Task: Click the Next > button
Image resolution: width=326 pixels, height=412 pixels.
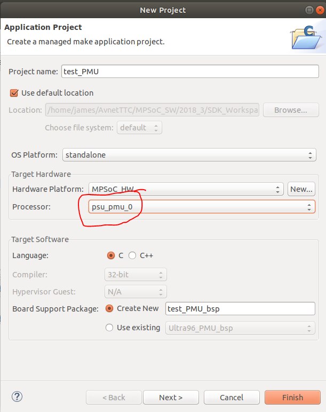Action: point(171,398)
